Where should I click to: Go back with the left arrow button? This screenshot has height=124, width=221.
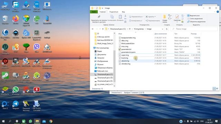coord(93,29)
